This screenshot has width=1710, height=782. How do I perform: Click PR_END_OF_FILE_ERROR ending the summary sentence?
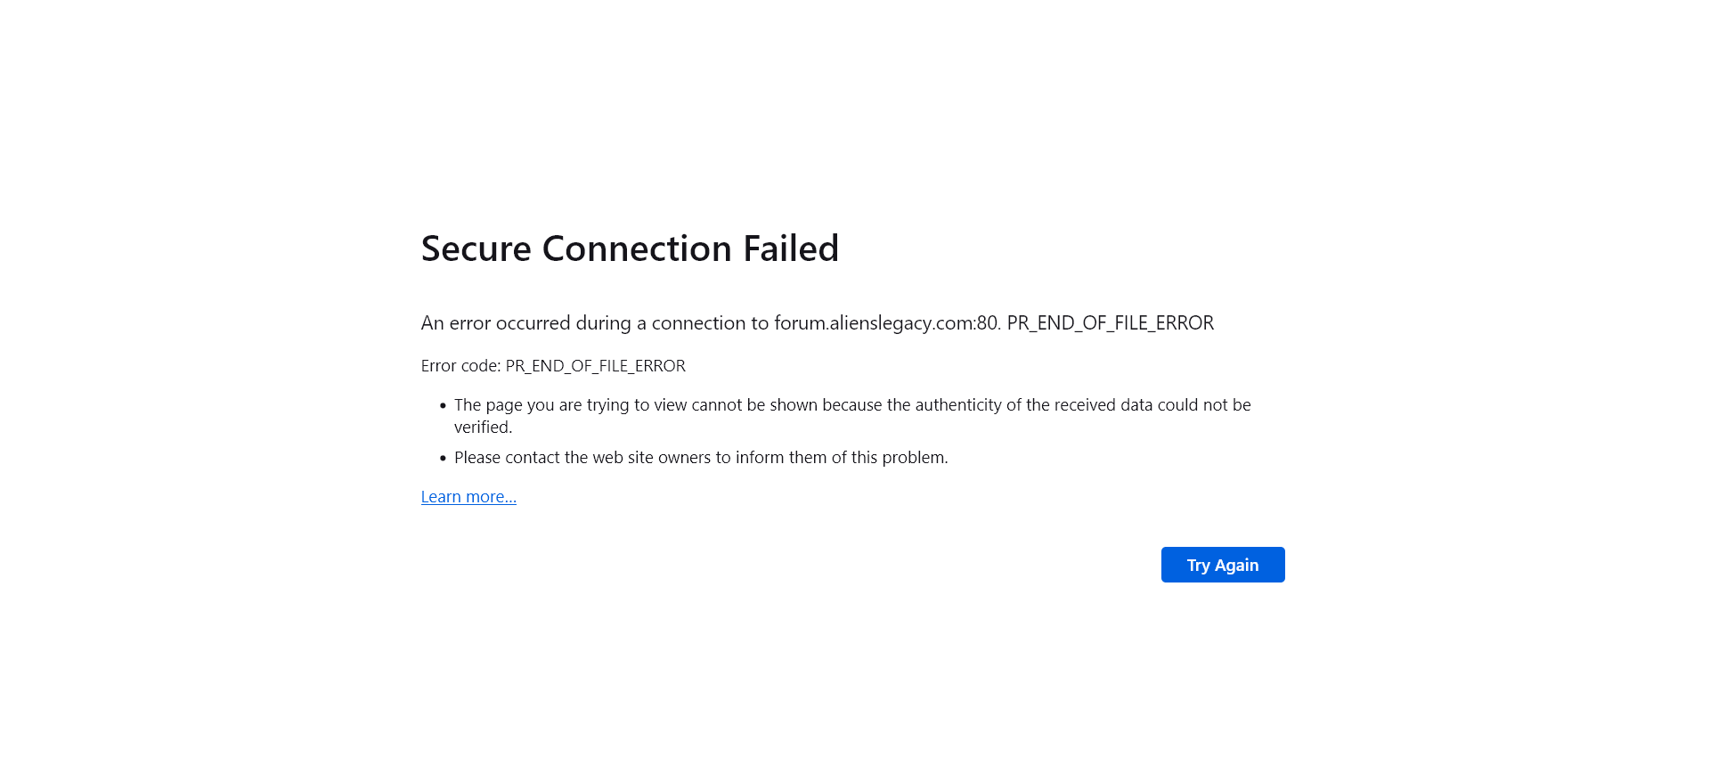pos(1110,323)
